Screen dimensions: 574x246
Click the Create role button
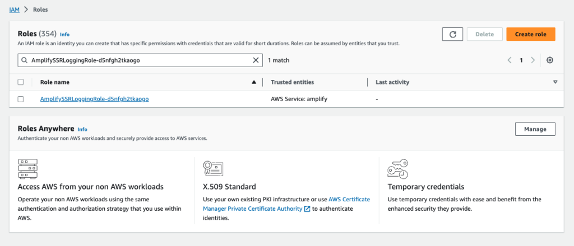tap(531, 34)
